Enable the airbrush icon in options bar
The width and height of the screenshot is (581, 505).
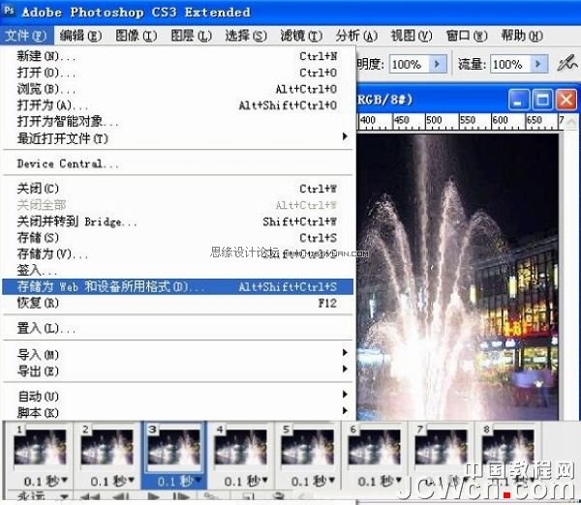tap(568, 64)
